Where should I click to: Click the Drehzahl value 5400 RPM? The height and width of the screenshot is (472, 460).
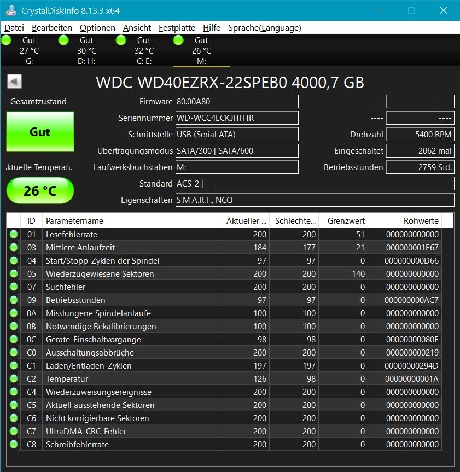click(420, 134)
